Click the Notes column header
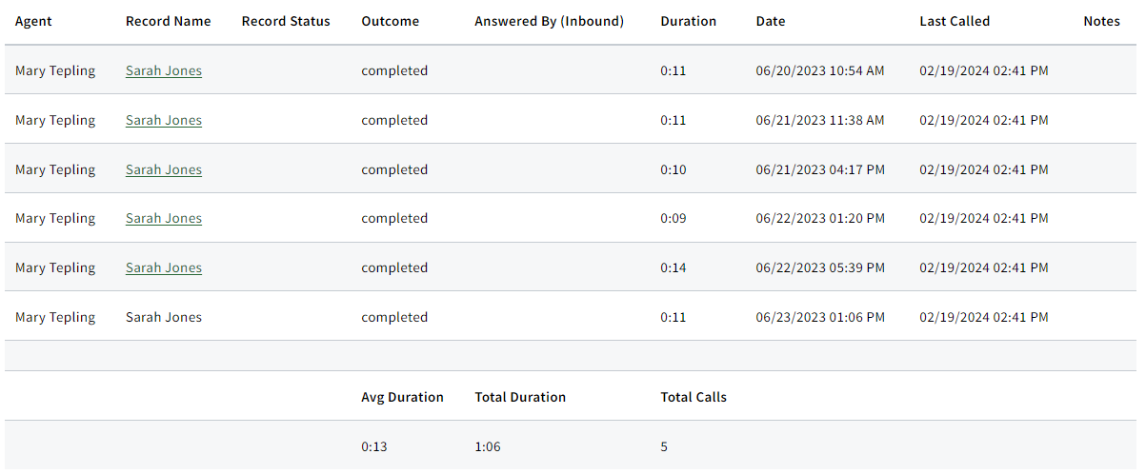The image size is (1146, 474). [x=1102, y=21]
